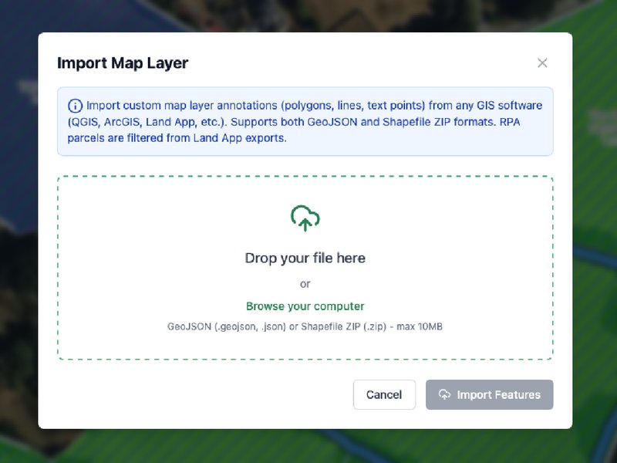Click the Drop your file here text
This screenshot has height=463, width=617.
point(305,258)
